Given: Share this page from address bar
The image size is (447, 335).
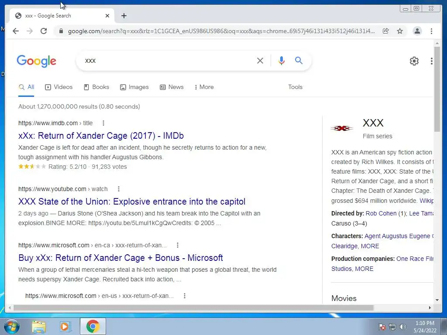Looking at the screenshot, I should [x=386, y=31].
